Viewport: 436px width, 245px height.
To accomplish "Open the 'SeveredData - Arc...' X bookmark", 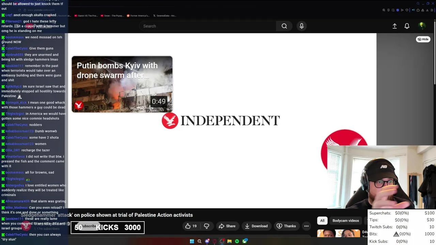I will pyautogui.click(x=165, y=16).
